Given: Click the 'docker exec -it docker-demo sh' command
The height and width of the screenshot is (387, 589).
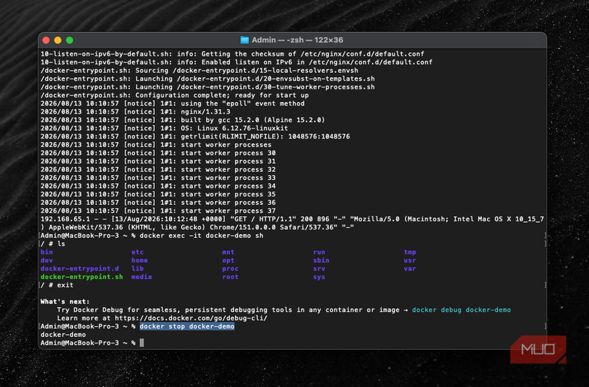Looking at the screenshot, I should point(201,236).
